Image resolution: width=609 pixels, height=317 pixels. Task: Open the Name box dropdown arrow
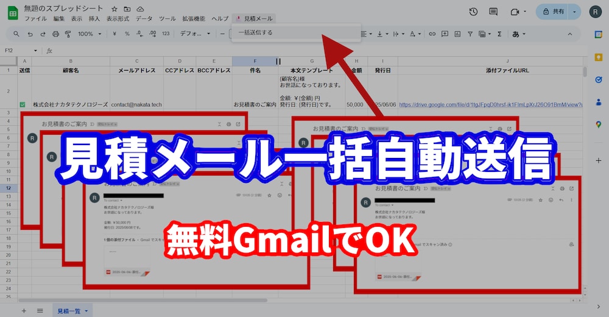point(35,51)
